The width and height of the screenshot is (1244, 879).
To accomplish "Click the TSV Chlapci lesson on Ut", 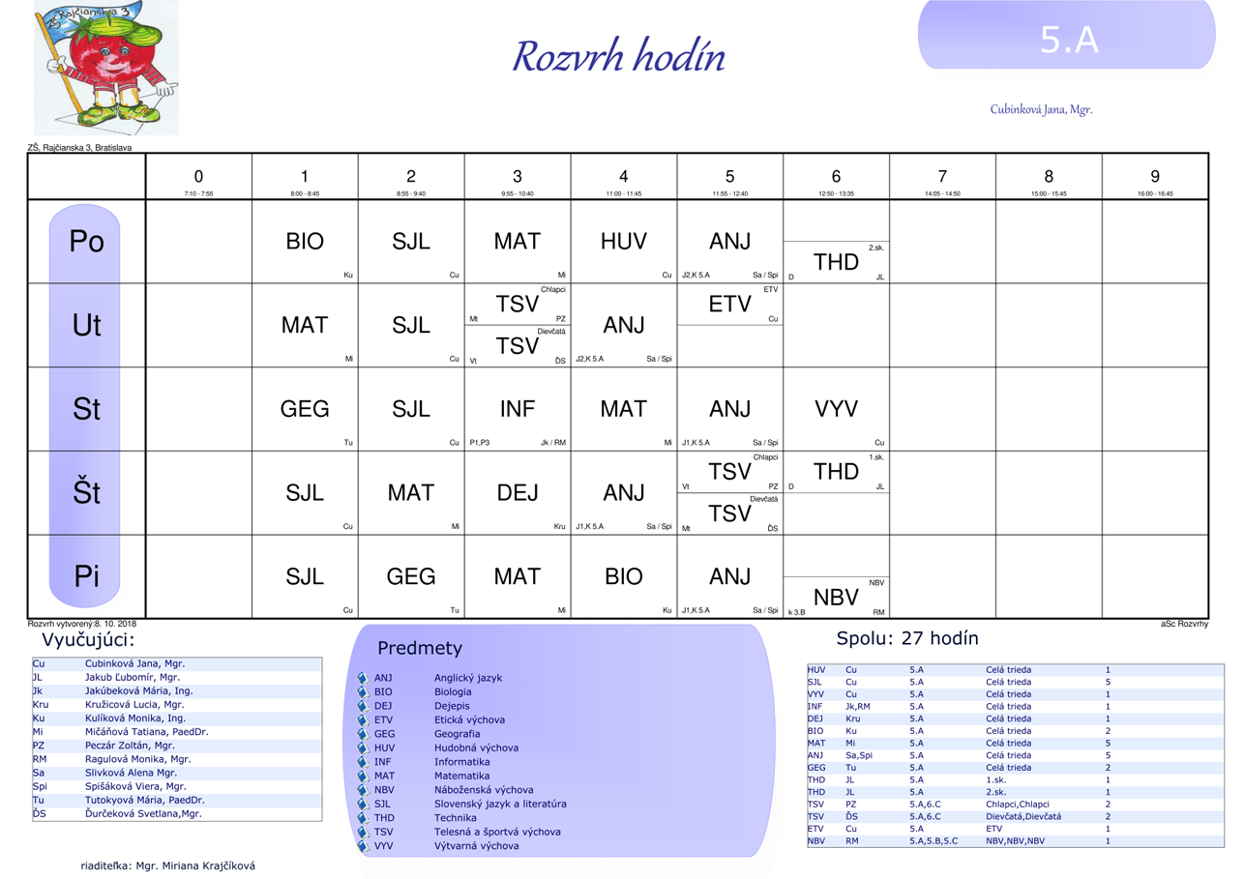I will click(x=518, y=305).
